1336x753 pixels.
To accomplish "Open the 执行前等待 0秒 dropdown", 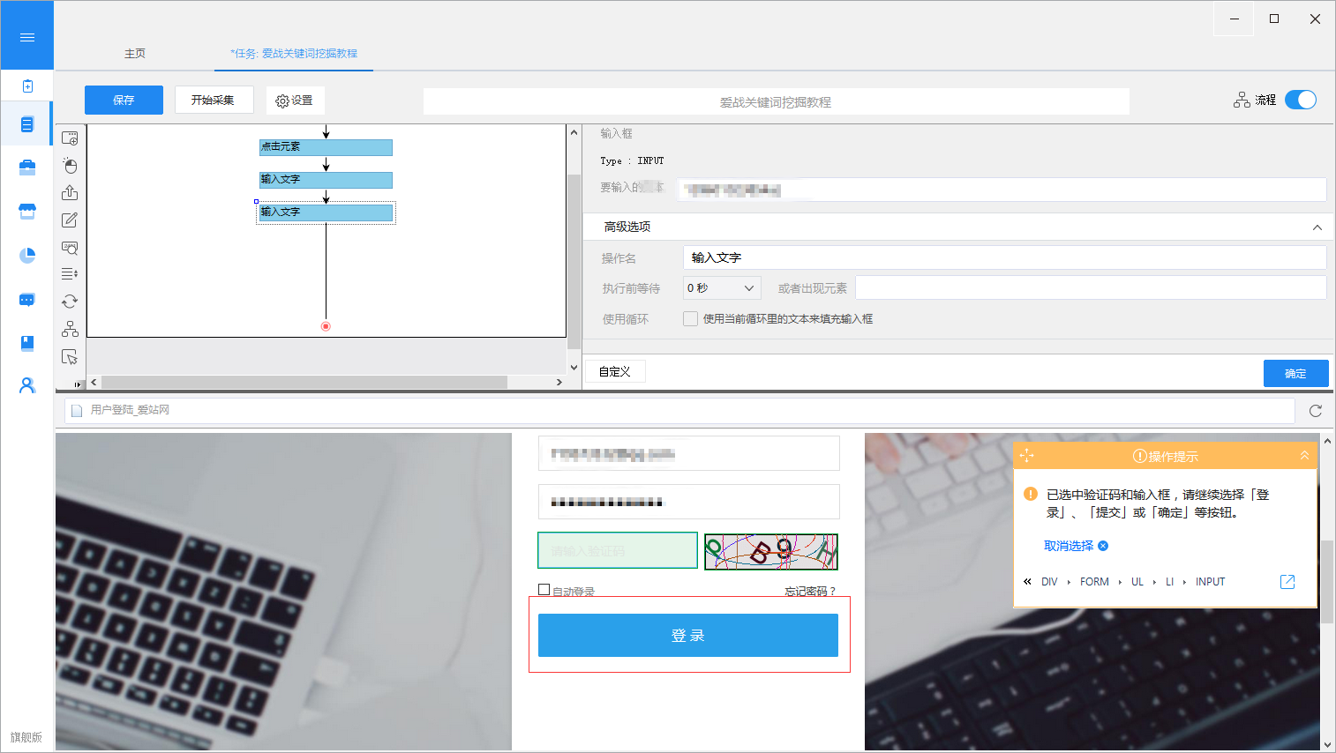I will tap(722, 288).
